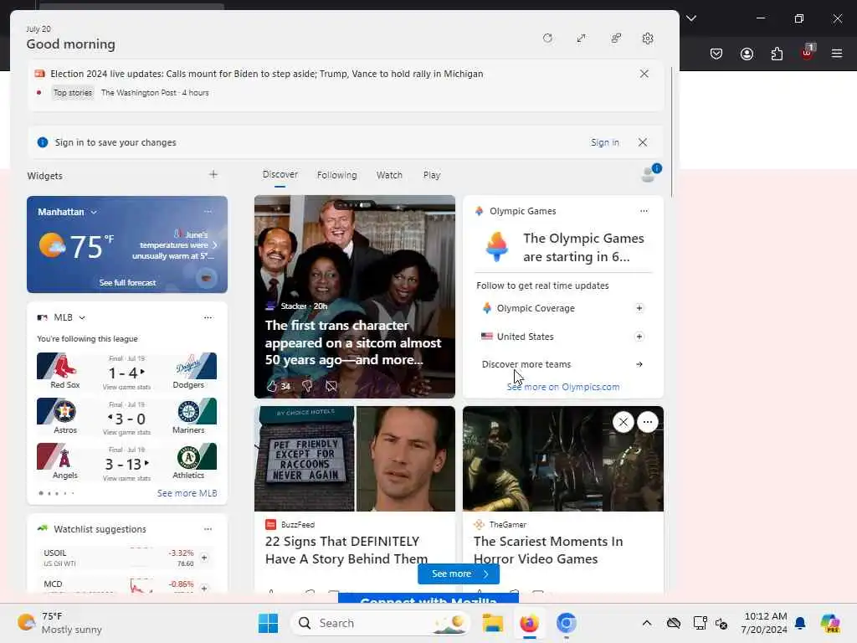Open taskbar weather widget button
Screen dimensions: 857x643
click(59, 623)
